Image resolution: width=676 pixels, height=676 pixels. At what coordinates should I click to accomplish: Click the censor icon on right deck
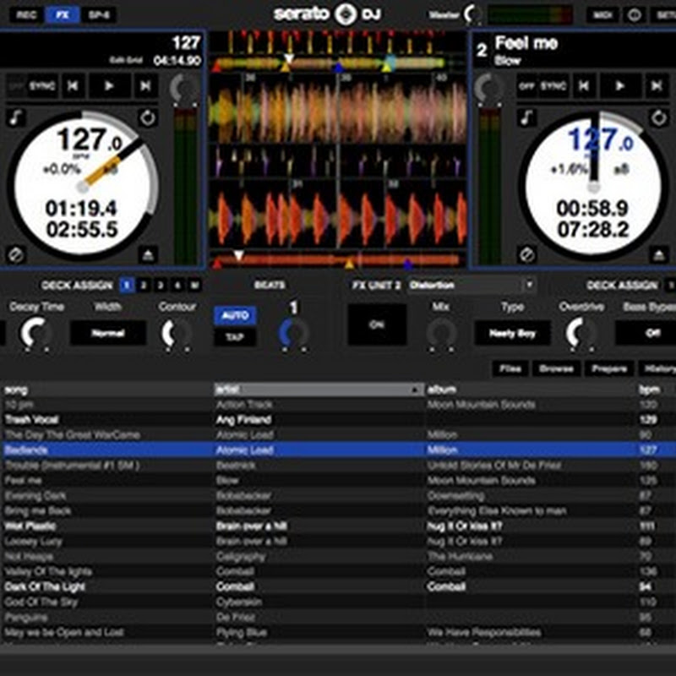tap(526, 253)
